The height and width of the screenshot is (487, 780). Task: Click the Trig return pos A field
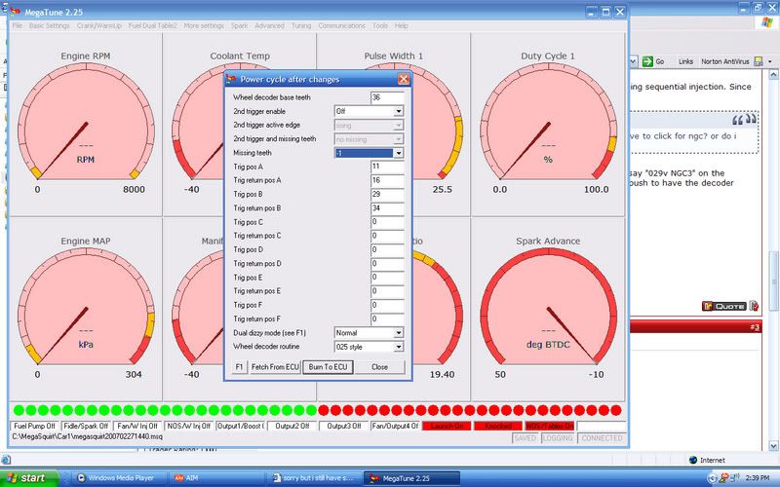coord(387,180)
